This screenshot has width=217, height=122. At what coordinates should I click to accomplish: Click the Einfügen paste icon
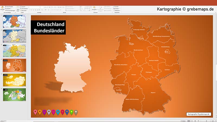2,8
